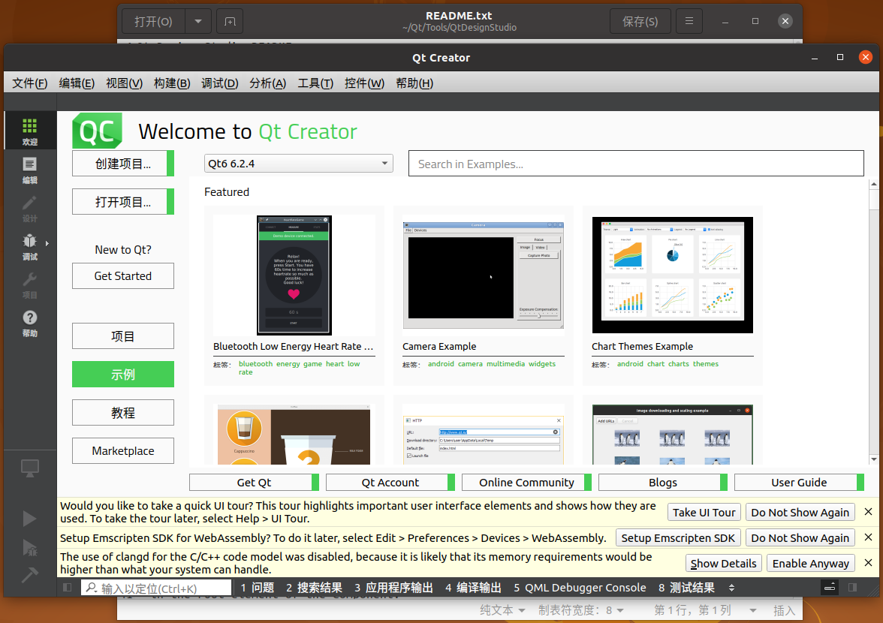
Task: Open the 构建(B) menu
Action: [172, 83]
